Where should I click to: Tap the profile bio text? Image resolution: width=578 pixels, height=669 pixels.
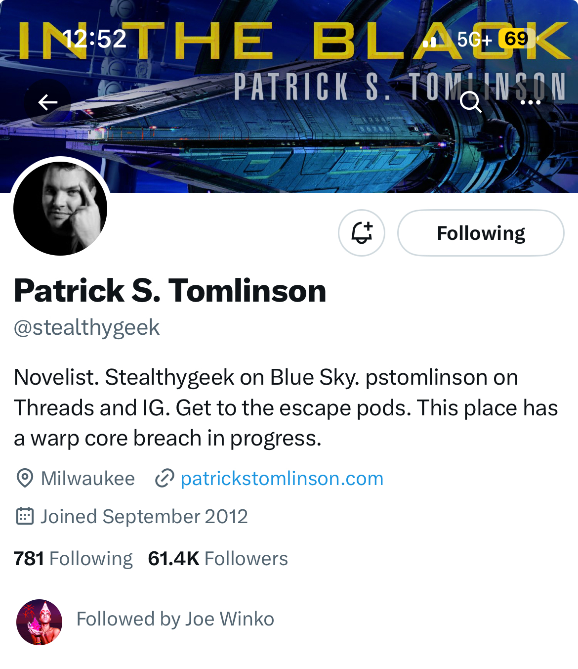pyautogui.click(x=286, y=407)
